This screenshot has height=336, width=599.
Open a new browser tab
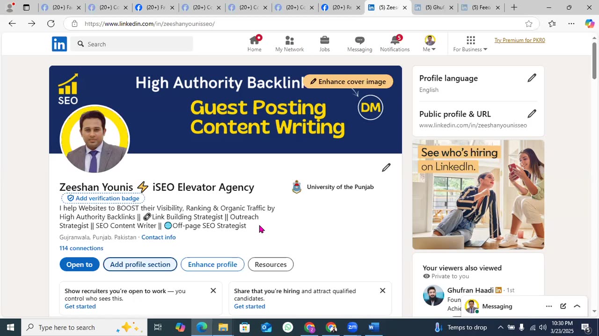tap(514, 7)
